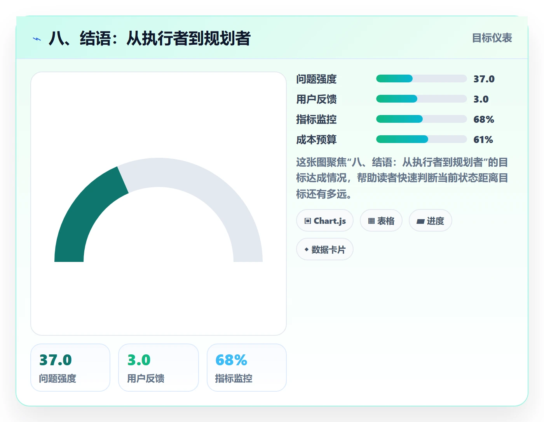This screenshot has height=422, width=544.
Task: Click the 数据卡片 chip diamond icon
Action: click(307, 249)
